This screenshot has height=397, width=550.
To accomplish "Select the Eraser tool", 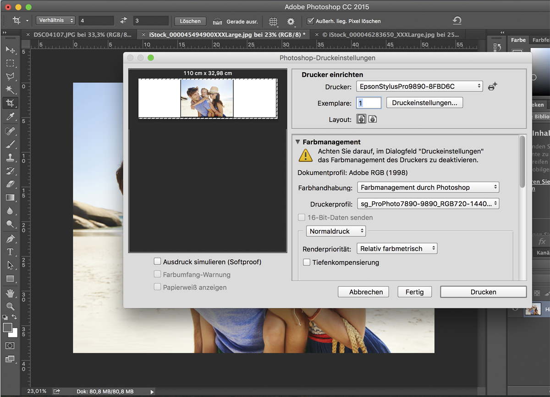I will pyautogui.click(x=10, y=184).
